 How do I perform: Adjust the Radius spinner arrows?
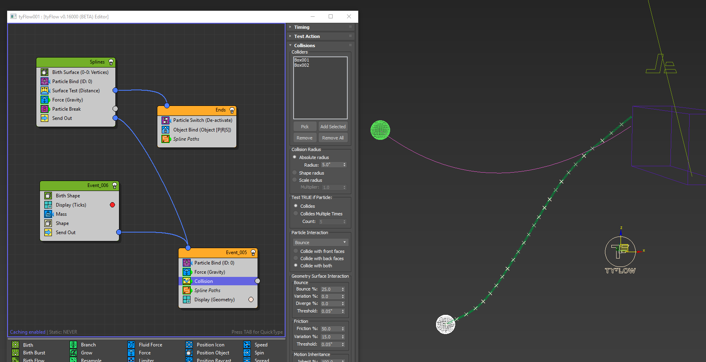[x=345, y=165]
